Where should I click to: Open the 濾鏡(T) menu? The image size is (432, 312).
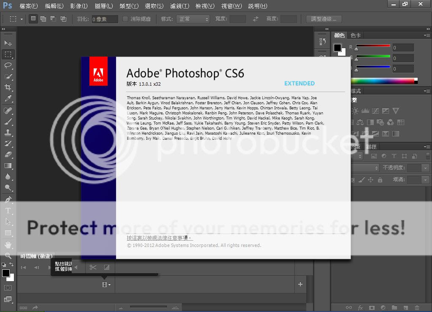[x=180, y=6]
